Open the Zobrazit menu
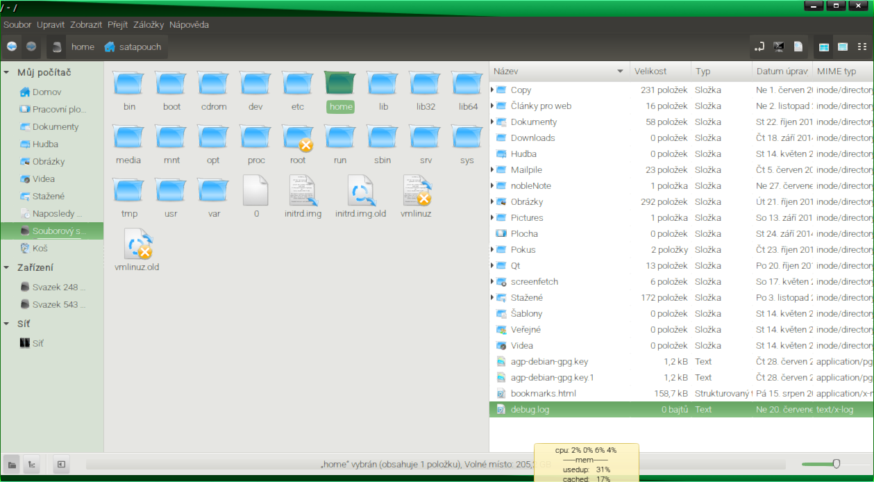This screenshot has width=874, height=482. pyautogui.click(x=86, y=24)
